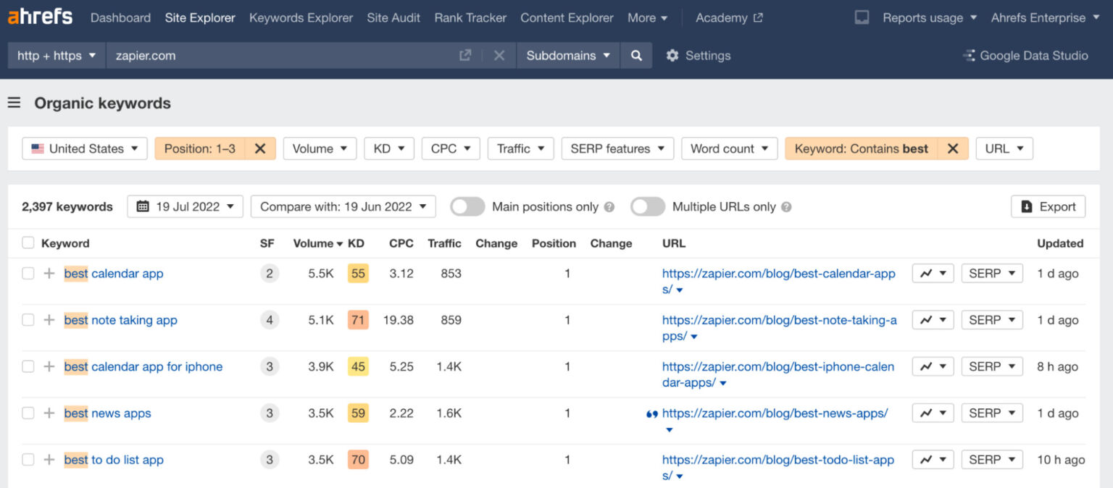This screenshot has height=488, width=1113.
Task: Open position chart for best calendar app
Action: [x=933, y=274]
